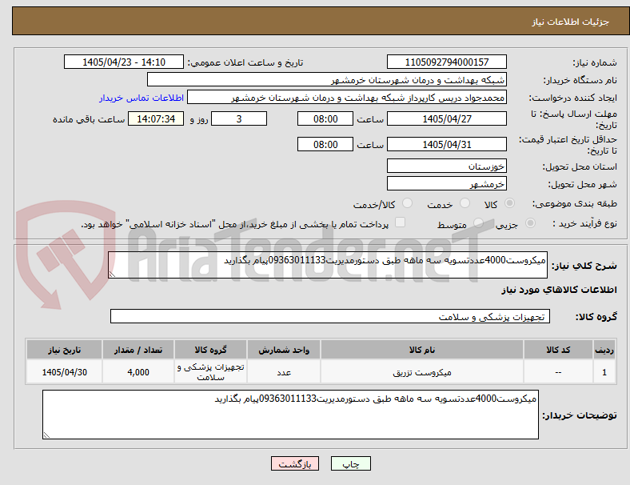
Task: Click the اطلاعات کالاهای مورد نیاز heading
Action: (x=559, y=290)
